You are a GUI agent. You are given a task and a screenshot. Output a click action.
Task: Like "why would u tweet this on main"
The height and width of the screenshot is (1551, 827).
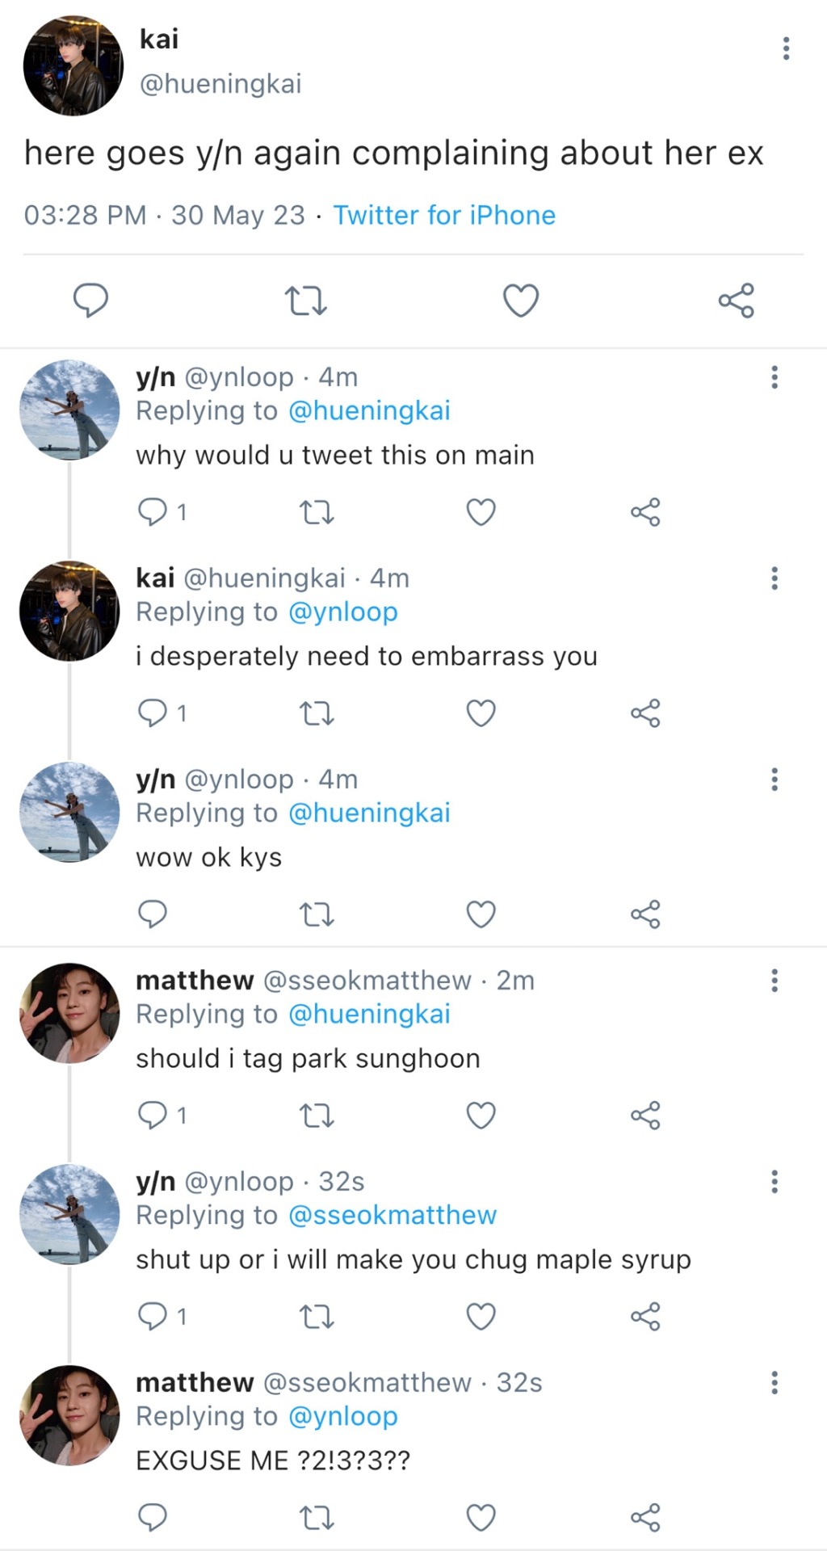(x=481, y=512)
